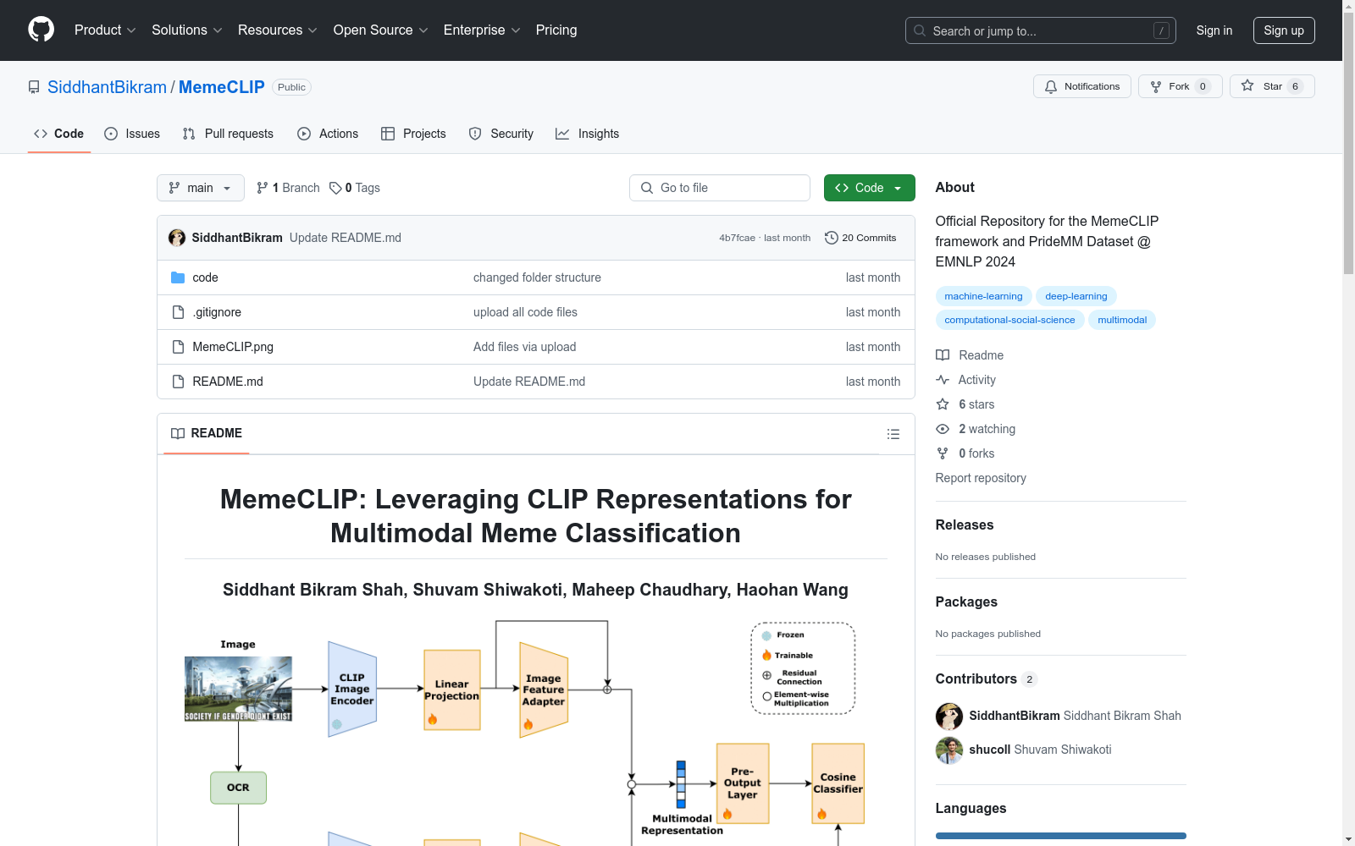Screen dimensions: 1355x846
Task: View the 6 stars link
Action: tap(965, 404)
